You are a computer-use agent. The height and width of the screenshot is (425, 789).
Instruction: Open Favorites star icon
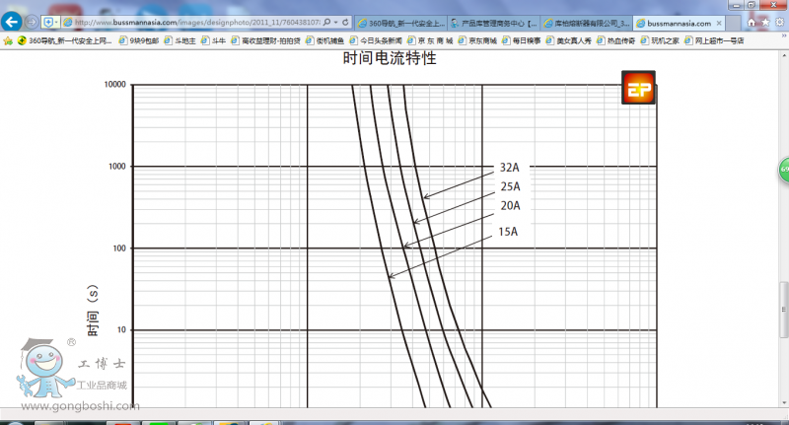(x=765, y=22)
